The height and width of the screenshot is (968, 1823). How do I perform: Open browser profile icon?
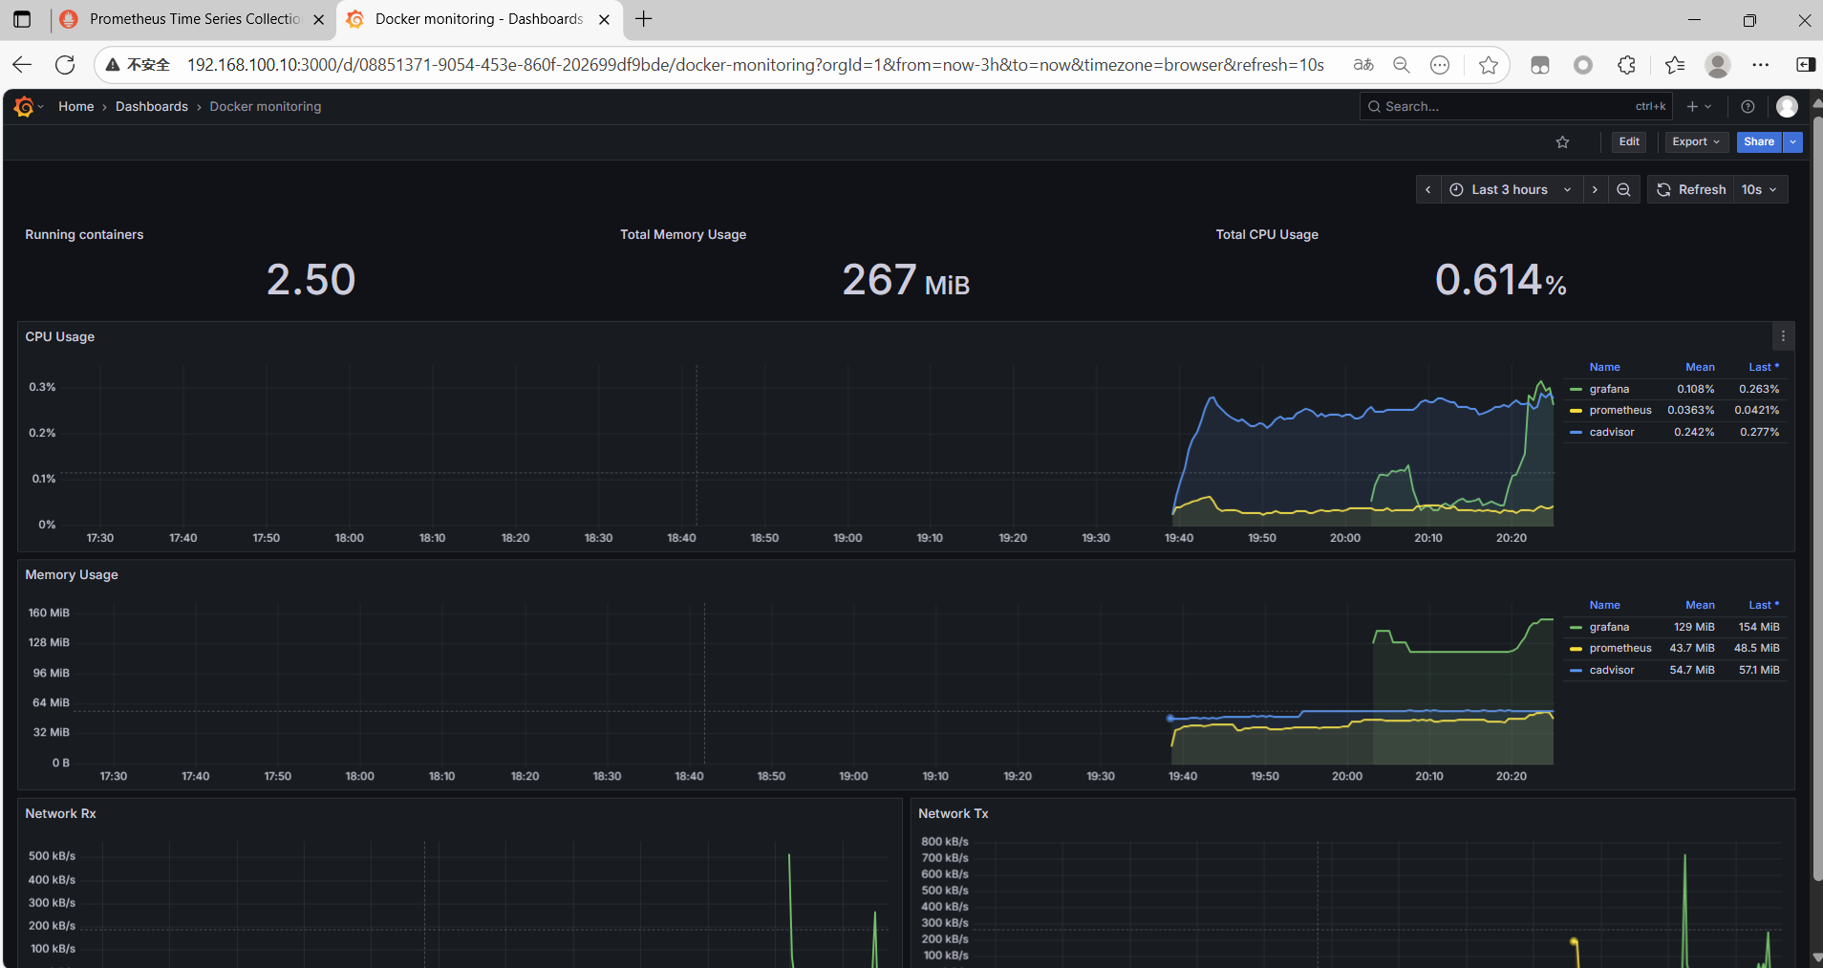click(x=1718, y=65)
